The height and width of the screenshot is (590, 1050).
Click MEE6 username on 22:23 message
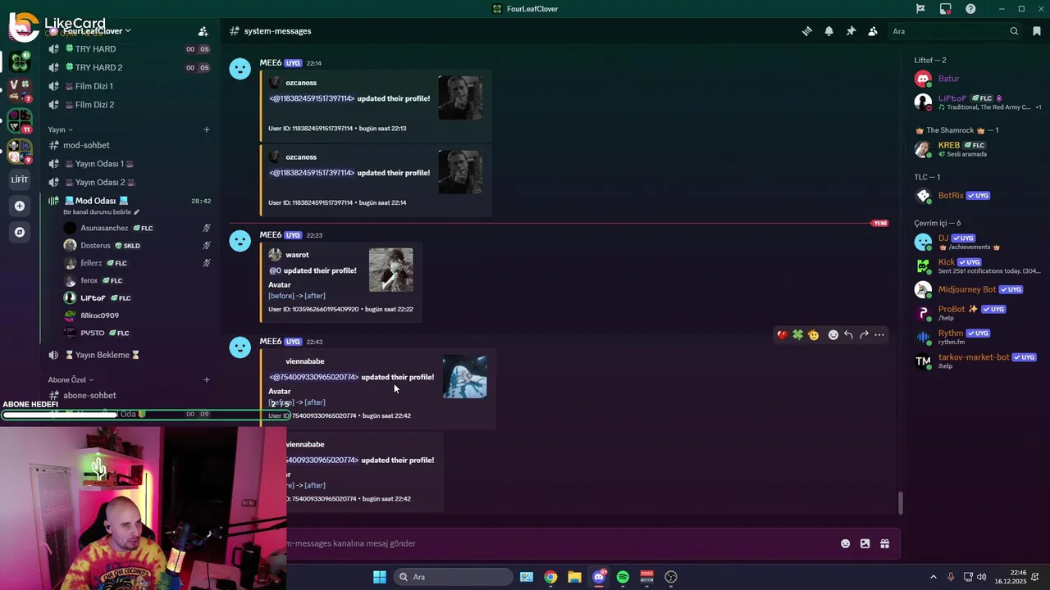[x=271, y=235]
